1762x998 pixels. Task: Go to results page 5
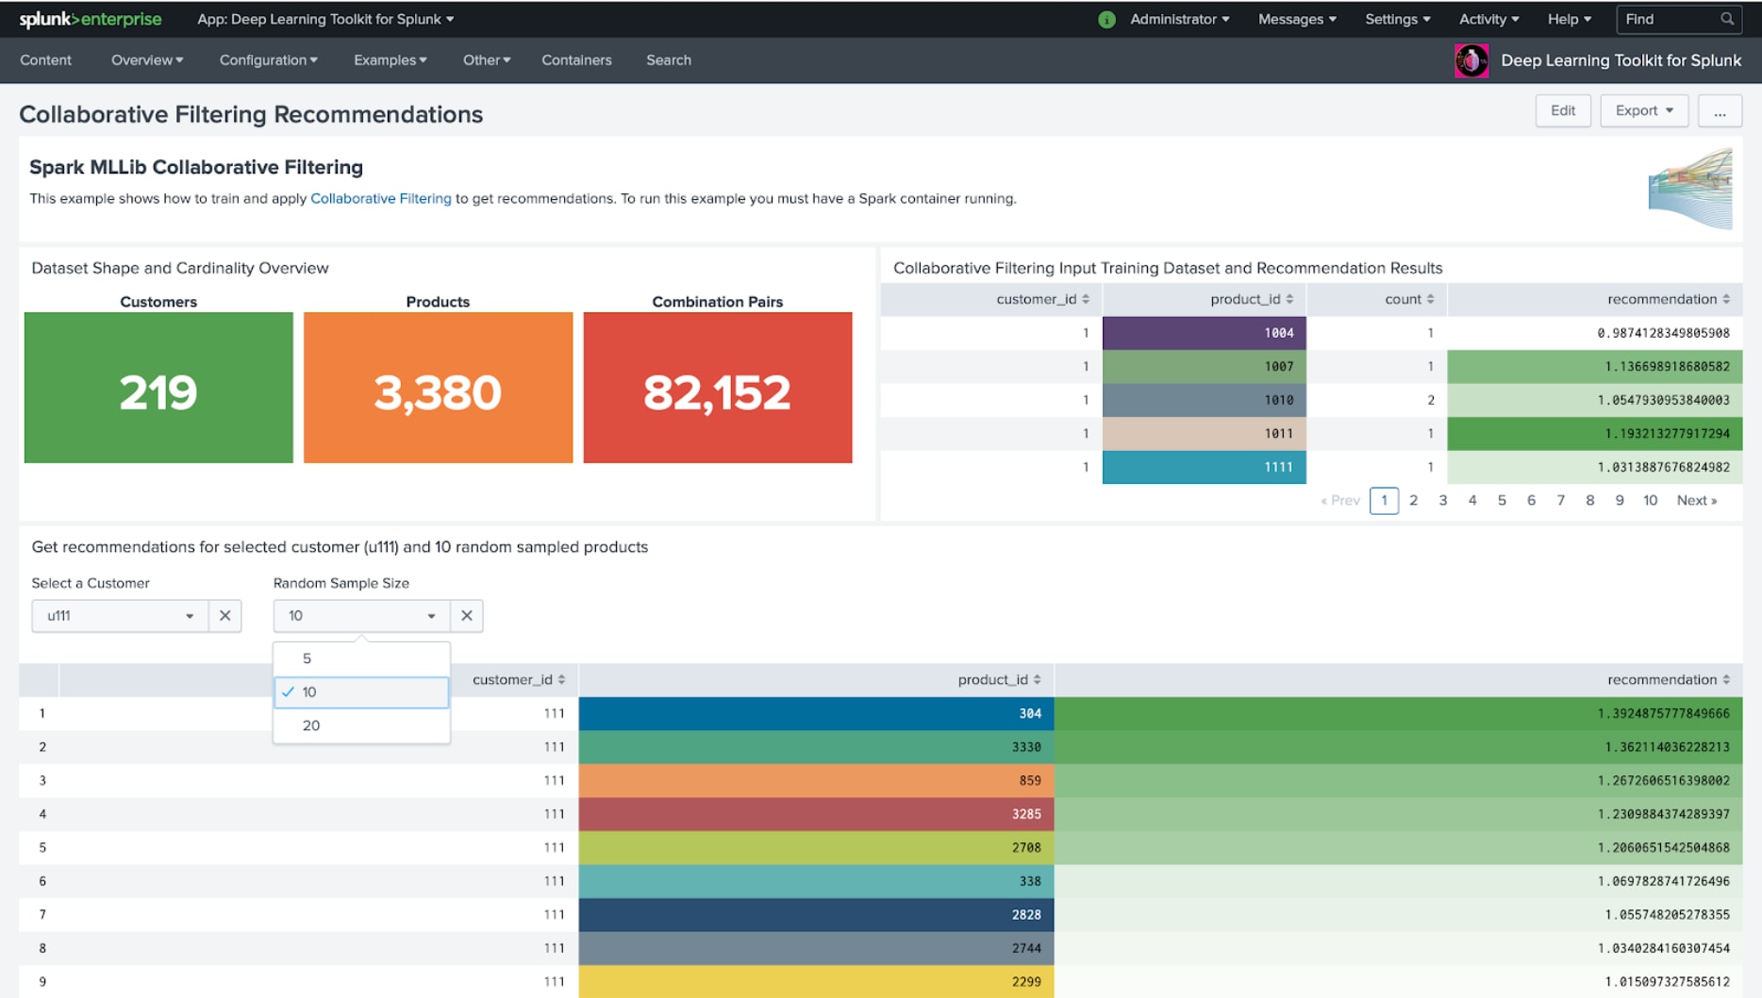(x=1502, y=501)
